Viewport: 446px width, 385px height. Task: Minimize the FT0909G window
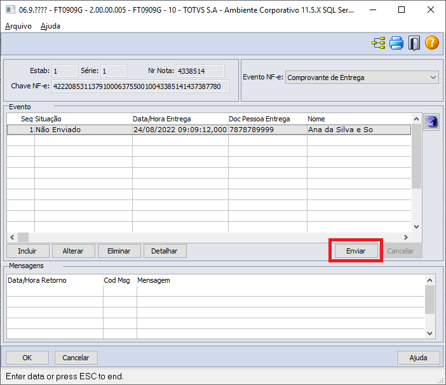373,10
